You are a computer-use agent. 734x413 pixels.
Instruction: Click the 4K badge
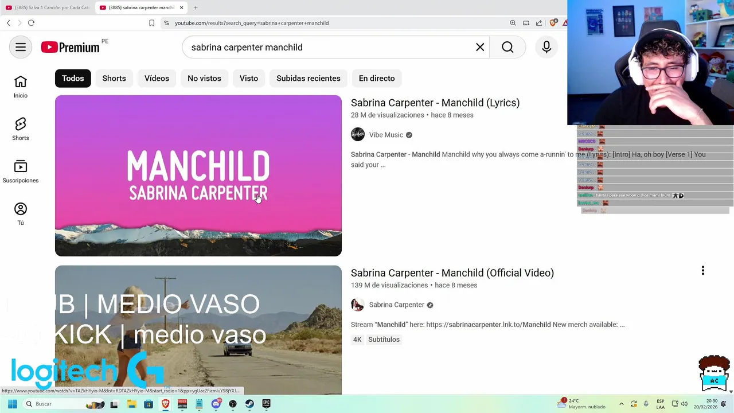point(357,340)
